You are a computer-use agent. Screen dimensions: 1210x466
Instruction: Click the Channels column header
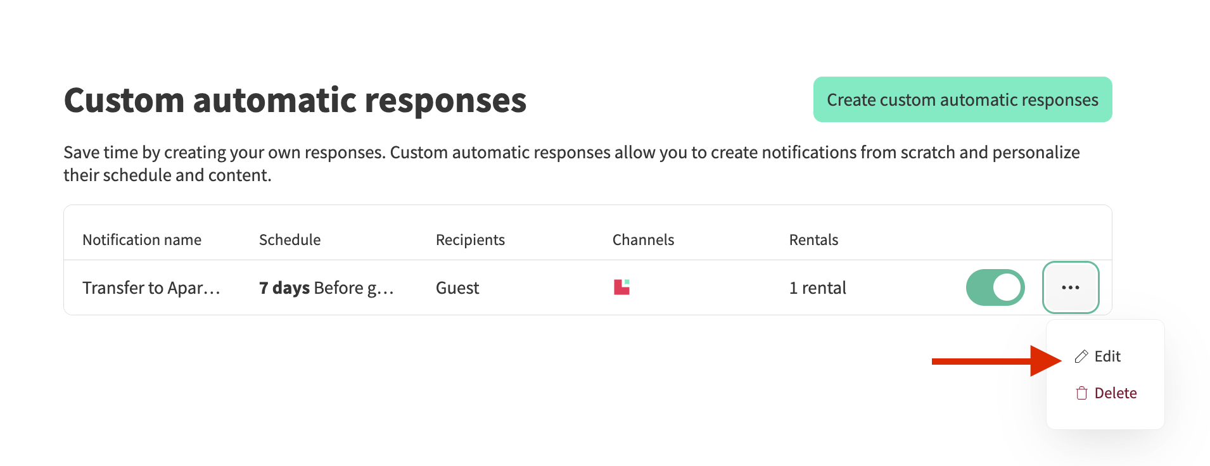point(643,240)
